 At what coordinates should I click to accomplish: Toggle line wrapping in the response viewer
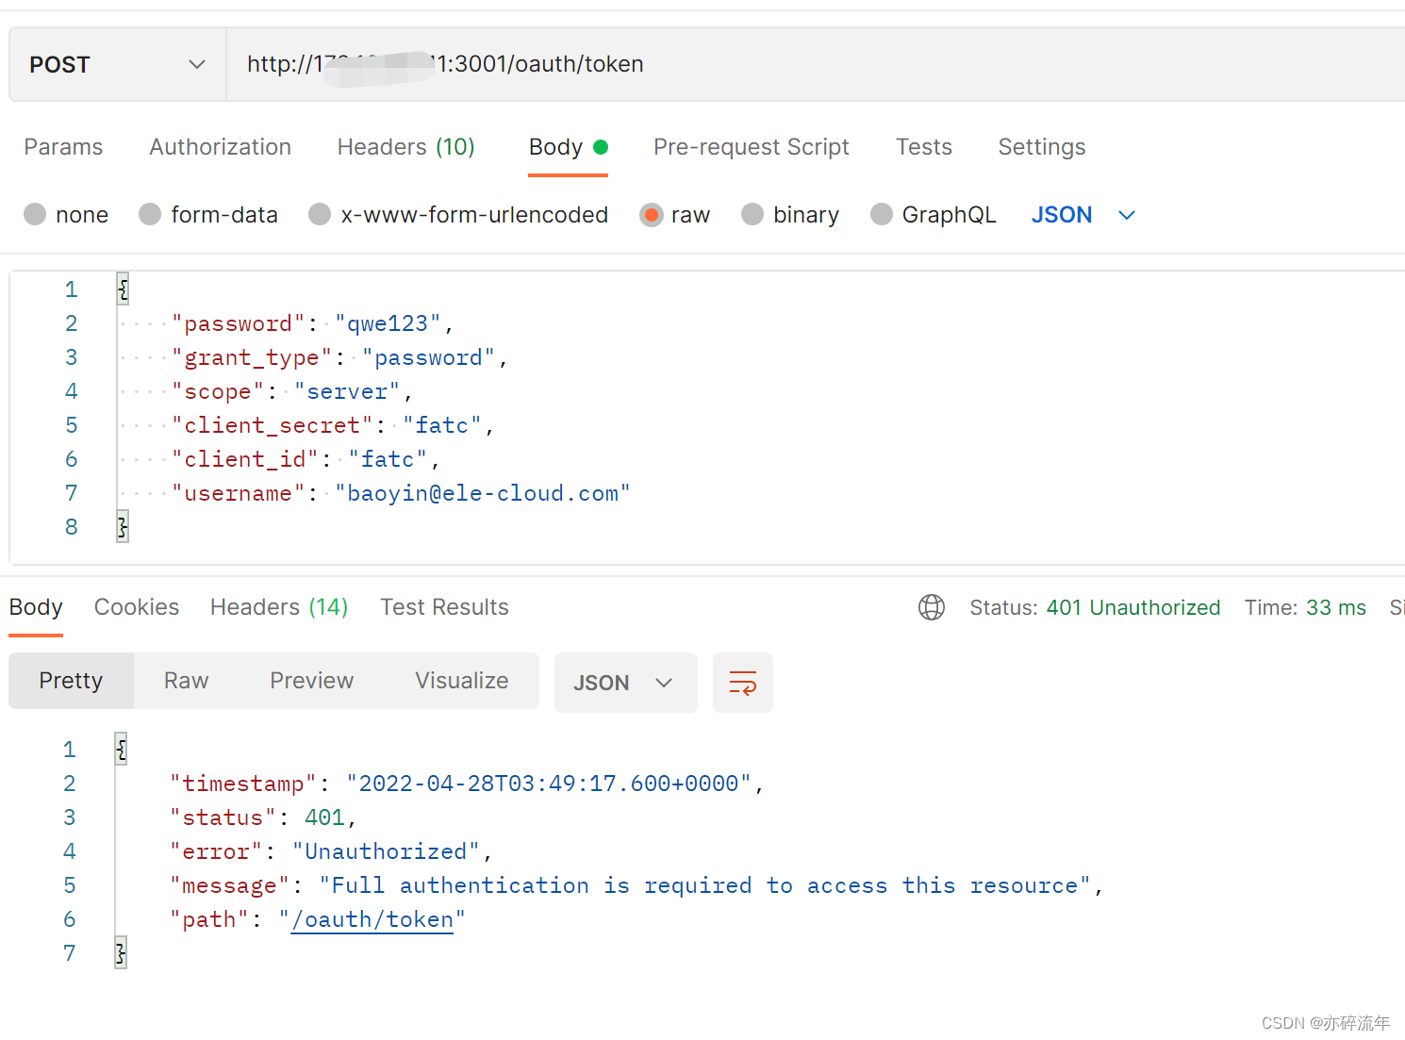[742, 682]
